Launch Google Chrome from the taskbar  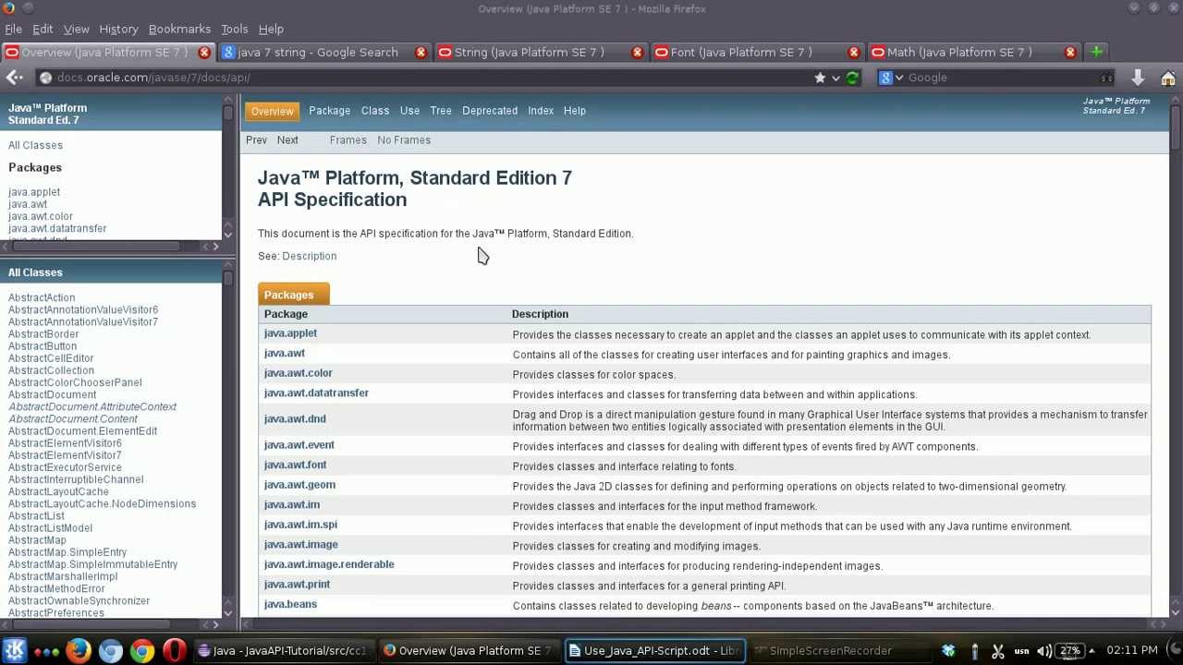point(141,651)
